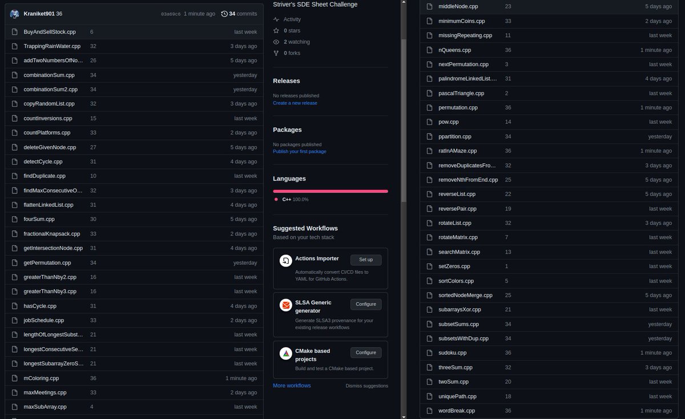
Task: Click the C++ 100.0% language entry
Action: pos(292,199)
